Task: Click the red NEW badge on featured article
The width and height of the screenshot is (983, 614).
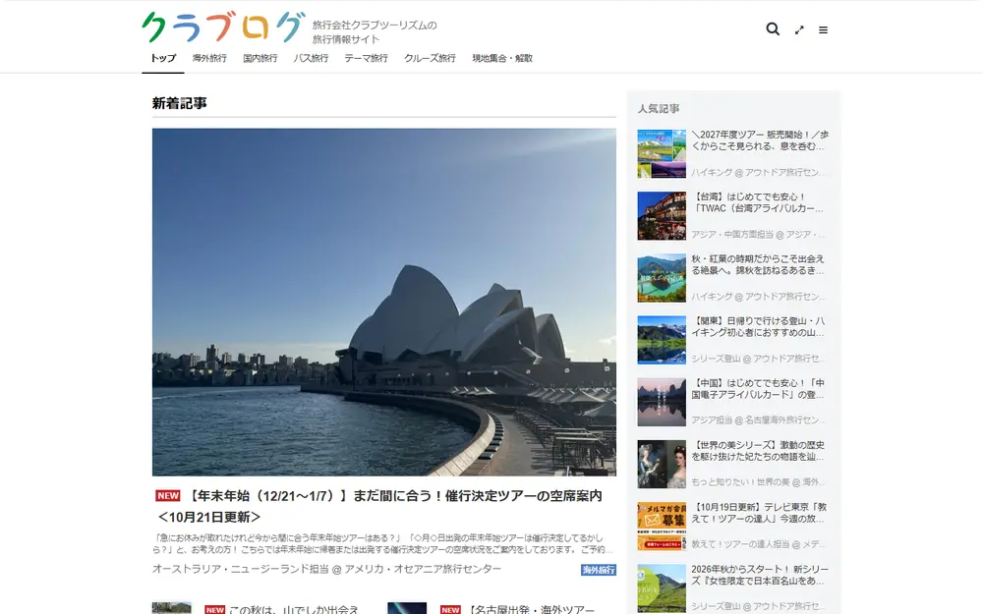Action: [x=168, y=495]
